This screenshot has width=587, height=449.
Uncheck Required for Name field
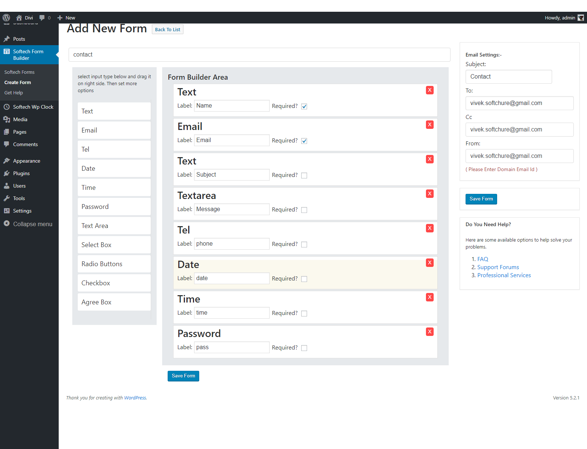(x=304, y=106)
